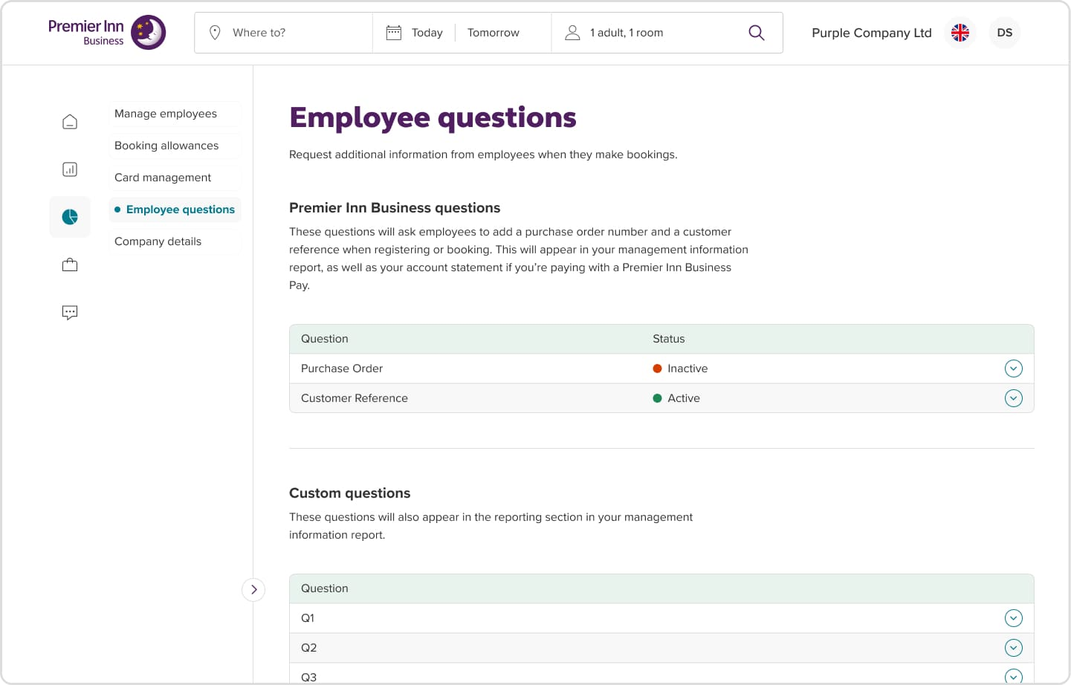The width and height of the screenshot is (1071, 685).
Task: Expand the Purchase Order row chevron
Action: pos(1014,369)
